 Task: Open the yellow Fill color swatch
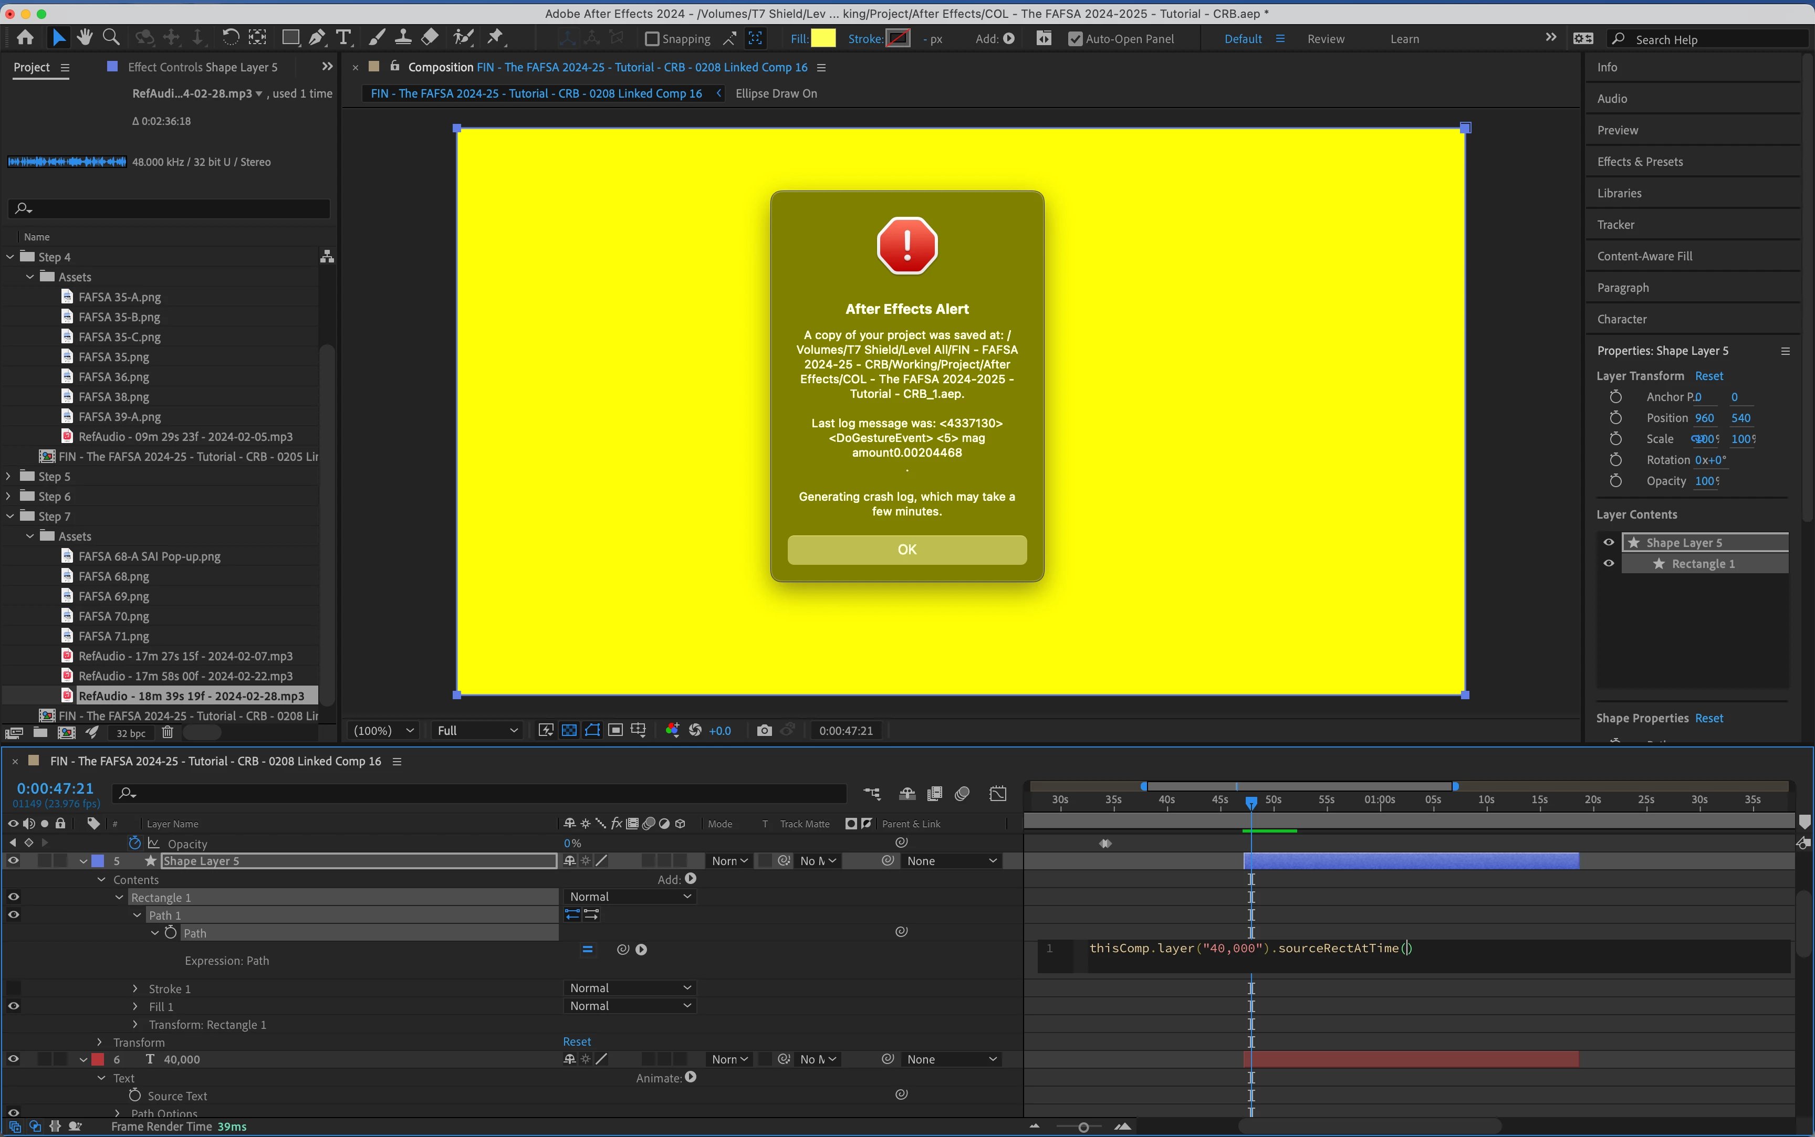click(x=823, y=38)
